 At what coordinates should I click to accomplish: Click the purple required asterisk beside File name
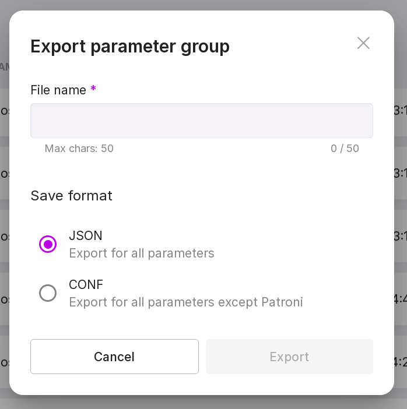(93, 90)
